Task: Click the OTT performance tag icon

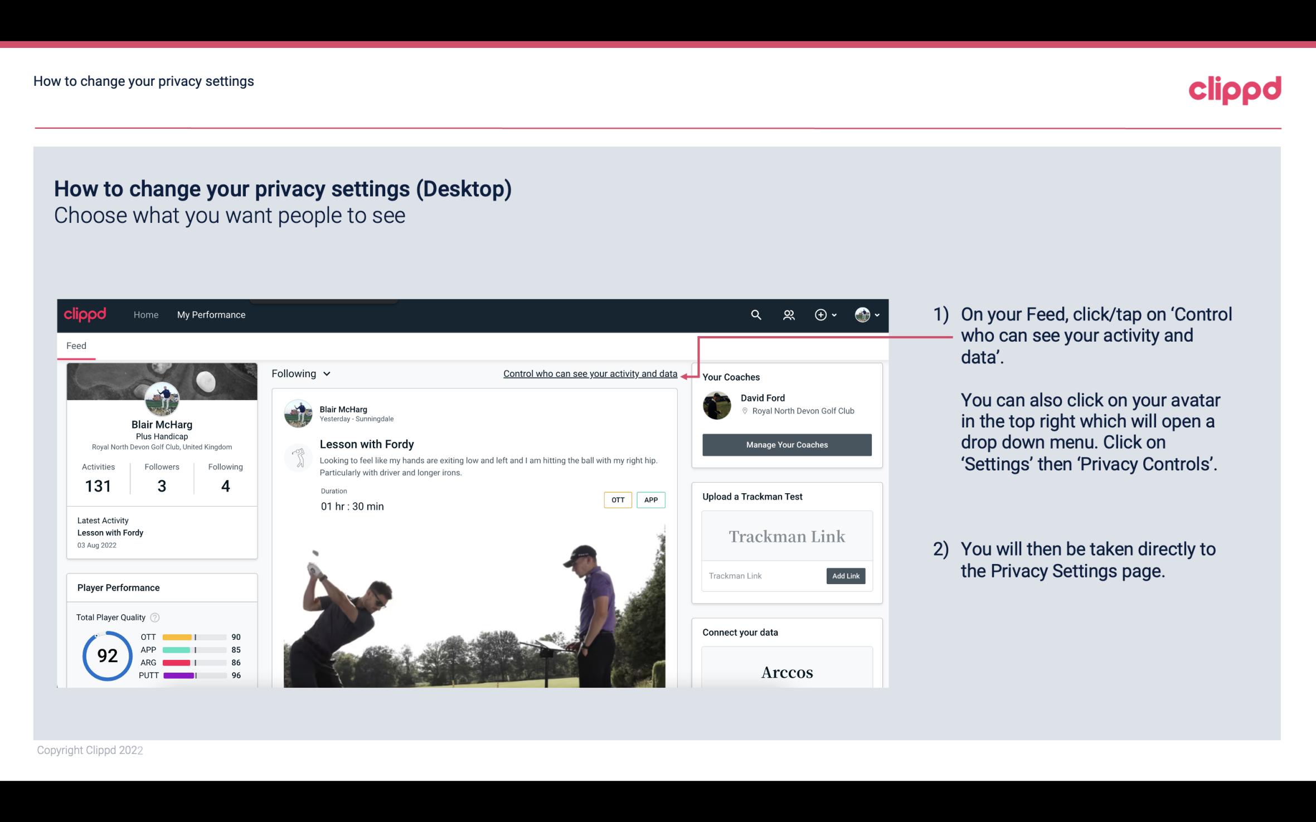Action: (x=616, y=500)
